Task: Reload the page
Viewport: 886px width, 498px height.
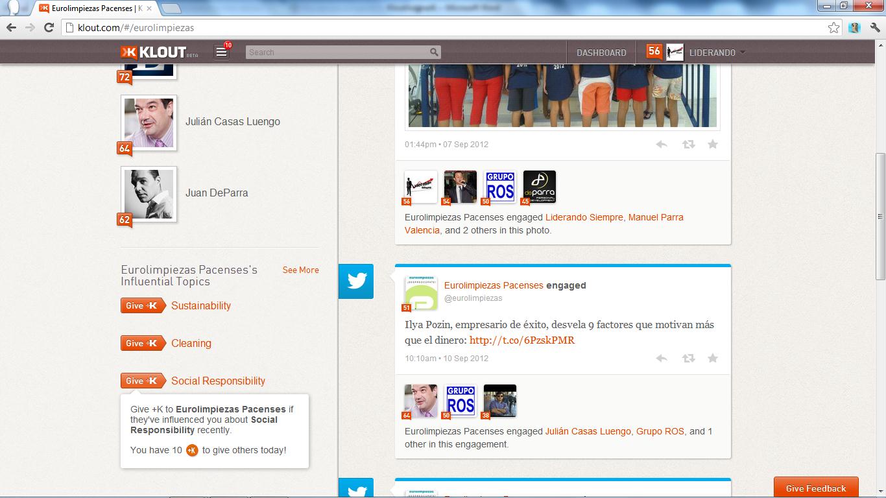Action: (x=49, y=27)
